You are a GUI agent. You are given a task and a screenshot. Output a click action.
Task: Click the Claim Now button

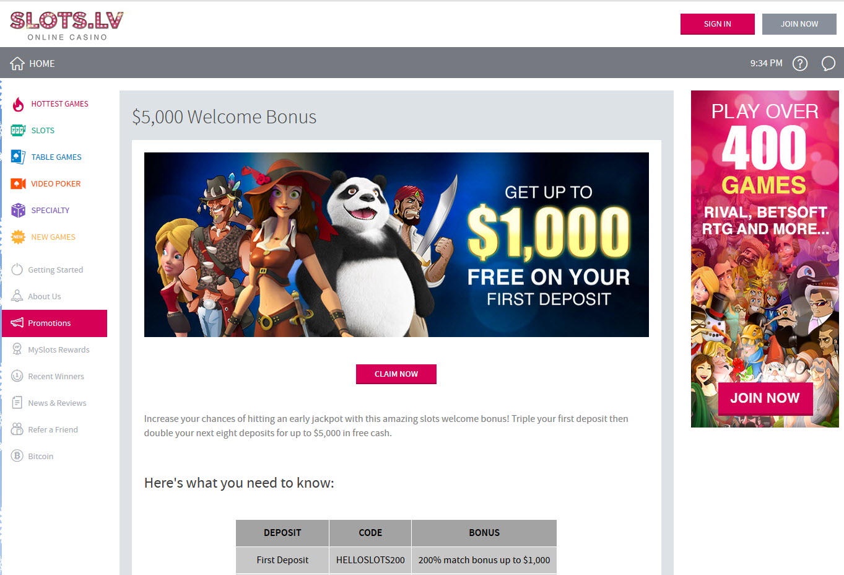(396, 374)
